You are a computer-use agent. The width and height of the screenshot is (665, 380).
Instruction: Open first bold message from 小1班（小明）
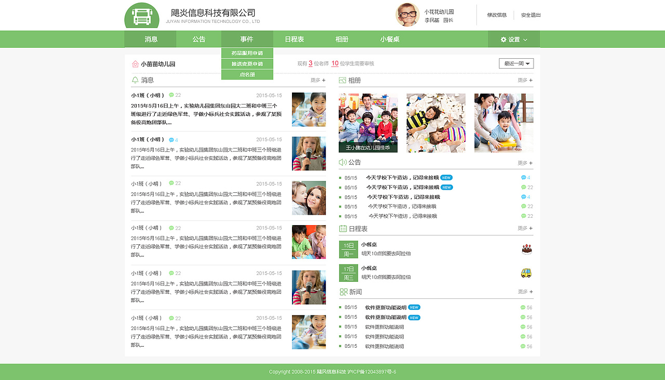tap(206, 114)
